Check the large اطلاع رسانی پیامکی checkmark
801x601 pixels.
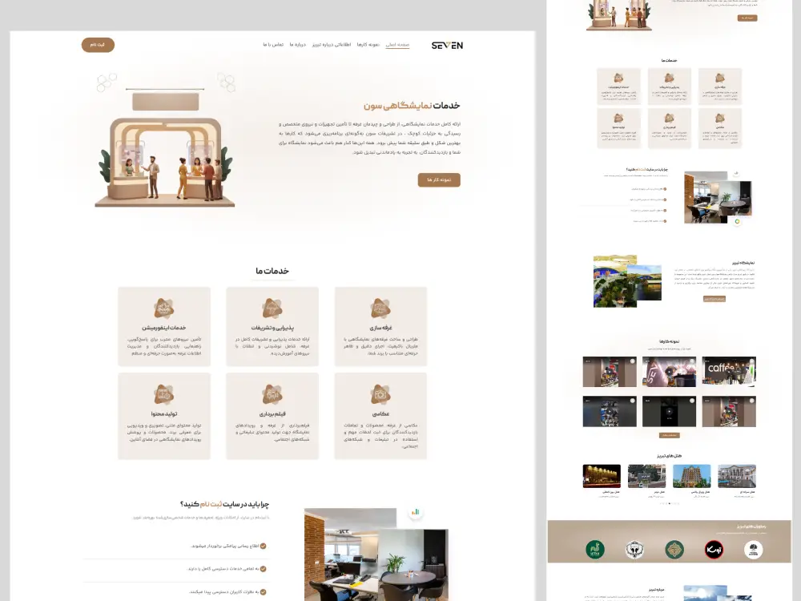tap(263, 546)
